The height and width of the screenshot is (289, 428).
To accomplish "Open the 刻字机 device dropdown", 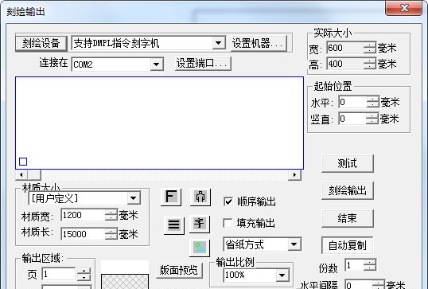I will pyautogui.click(x=218, y=43).
